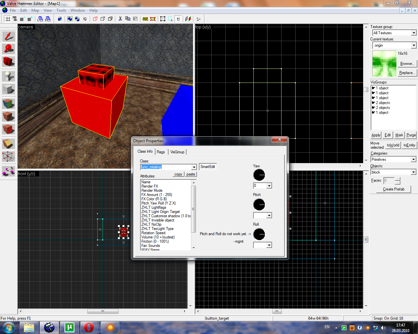Expand Current texture origin dropdown
This screenshot has width=418, height=334.
click(414, 45)
